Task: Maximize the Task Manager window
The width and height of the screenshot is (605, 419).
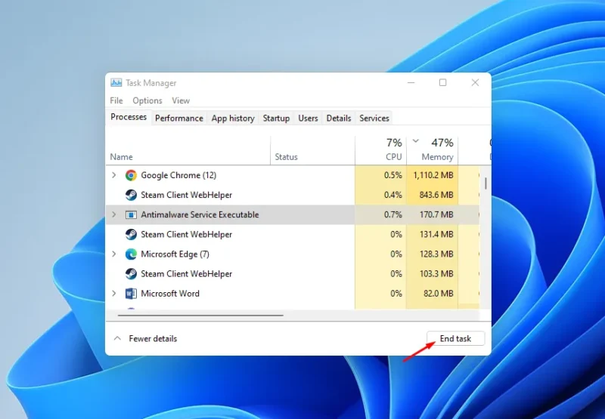Action: pyautogui.click(x=443, y=82)
